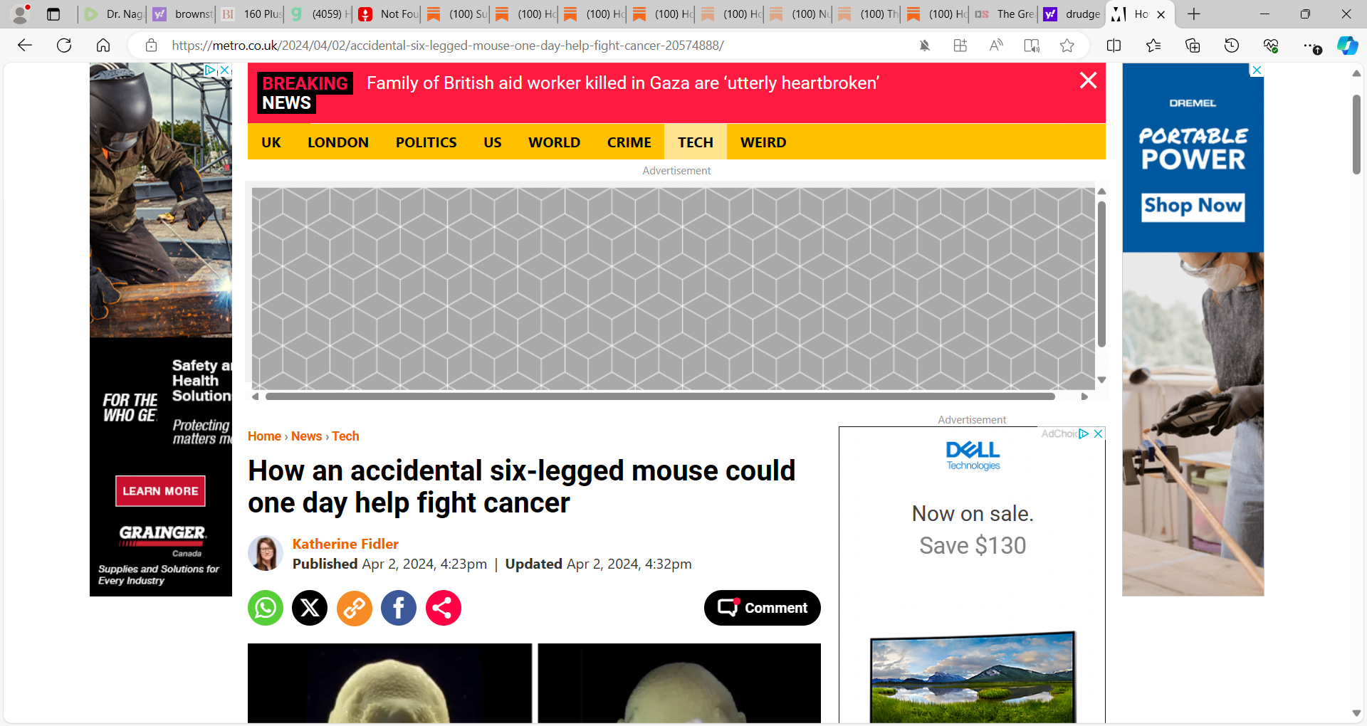Click LEARN MORE in Grainger ad

tap(160, 491)
